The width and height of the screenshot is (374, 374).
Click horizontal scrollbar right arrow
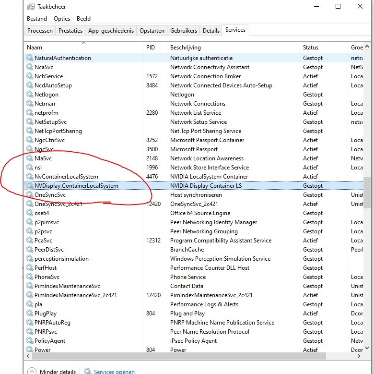(x=359, y=356)
